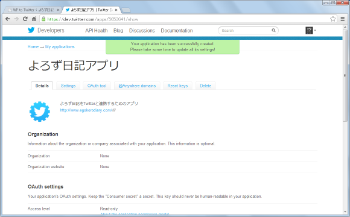The image size is (350, 217).
Task: Go to browser home page icon
Action: [x=34, y=19]
